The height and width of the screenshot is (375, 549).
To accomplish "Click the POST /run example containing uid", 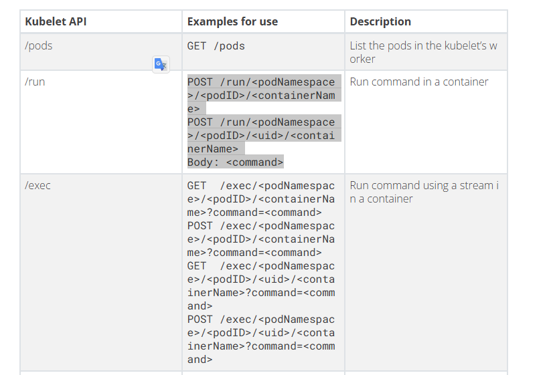I will click(261, 135).
